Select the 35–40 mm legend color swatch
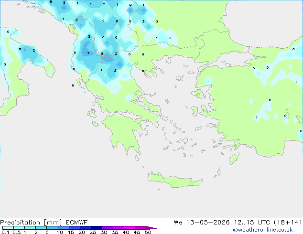Viewport: 303px width, 234px height. [119, 228]
